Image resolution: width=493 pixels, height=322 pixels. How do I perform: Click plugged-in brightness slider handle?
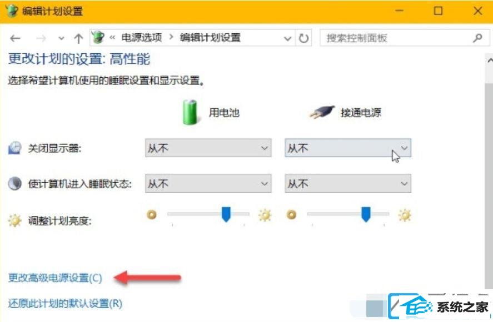click(x=366, y=214)
